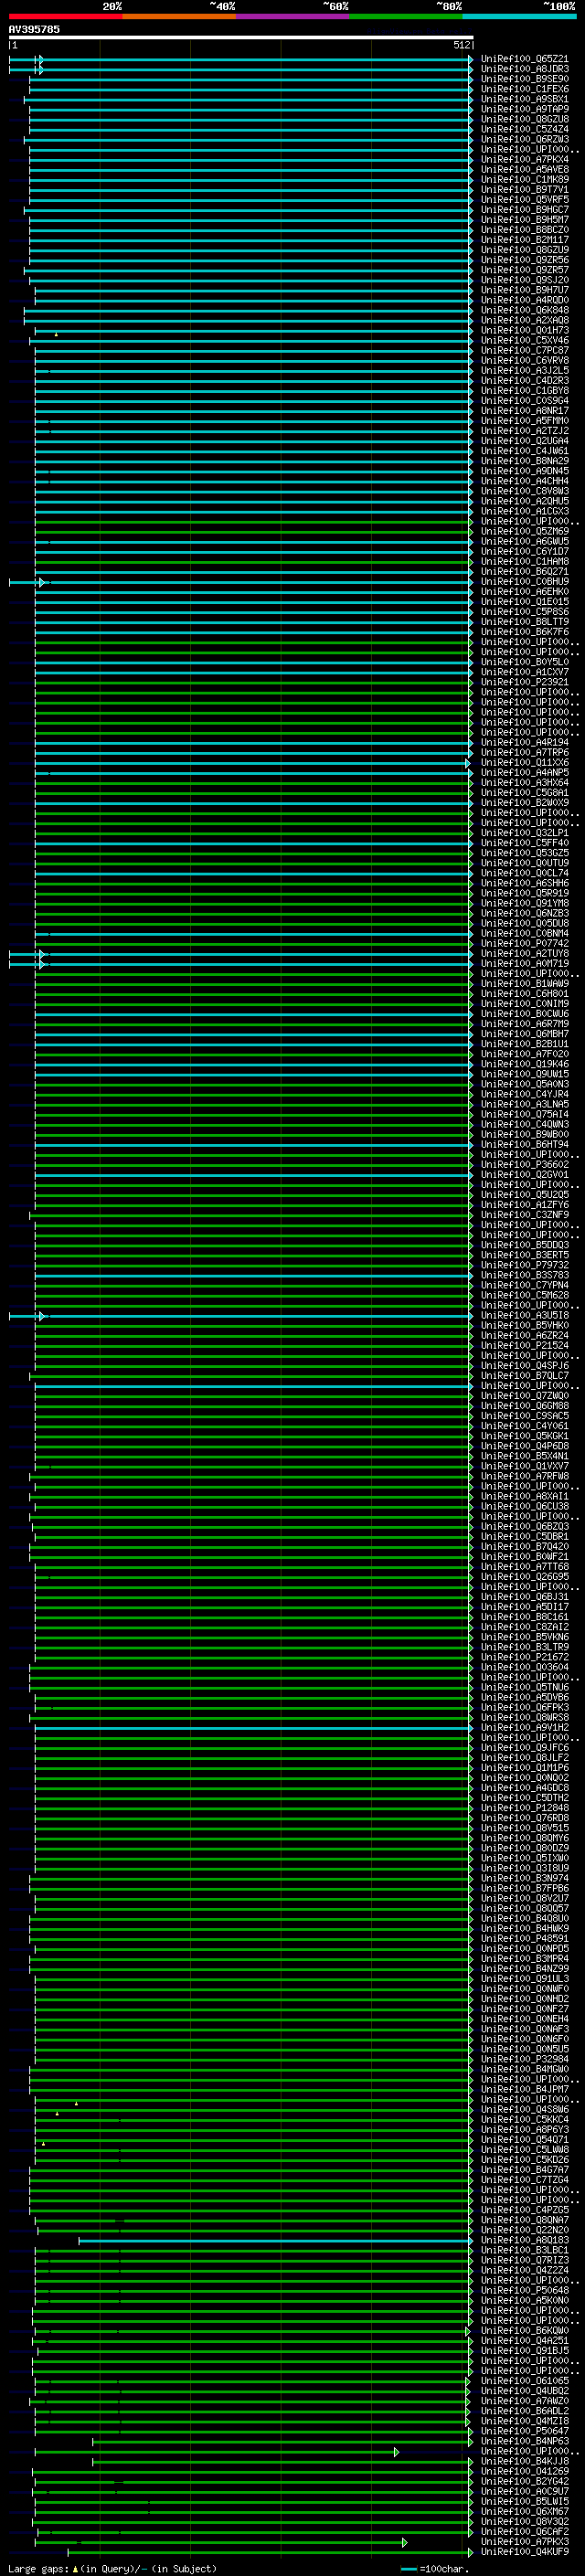Viewport: 585px width, 2576px height.
Task: Click the white query sequence bar
Action: [241, 37]
